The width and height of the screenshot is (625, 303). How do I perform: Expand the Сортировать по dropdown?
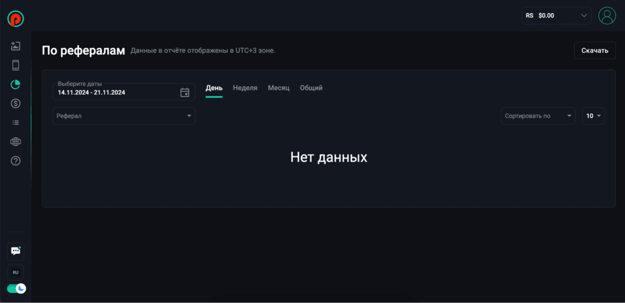click(538, 116)
